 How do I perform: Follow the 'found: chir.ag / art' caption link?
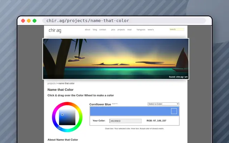coord(178,77)
